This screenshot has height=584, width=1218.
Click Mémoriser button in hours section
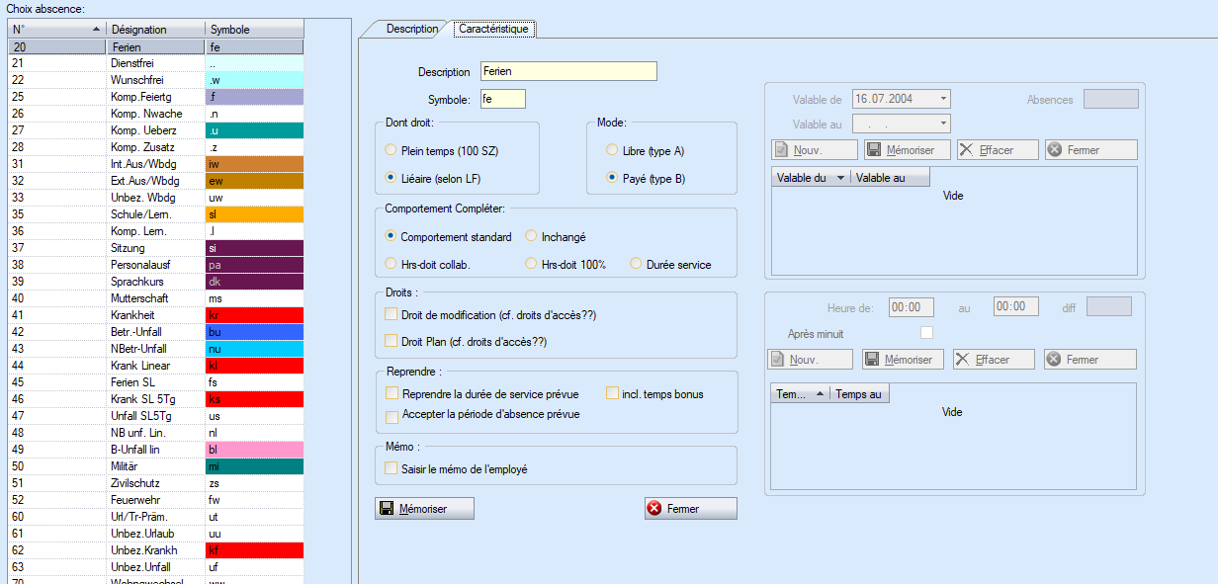point(903,360)
